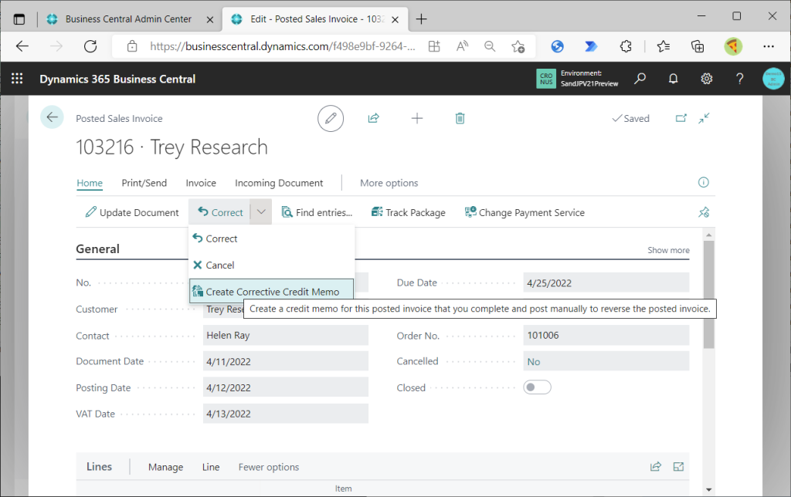Expand the Lines section to full screen
The height and width of the screenshot is (497, 791).
[x=678, y=467]
